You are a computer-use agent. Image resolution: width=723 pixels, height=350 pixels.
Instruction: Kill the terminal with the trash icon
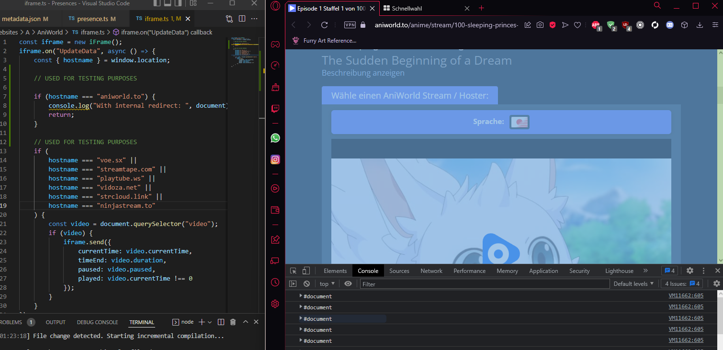pyautogui.click(x=233, y=322)
